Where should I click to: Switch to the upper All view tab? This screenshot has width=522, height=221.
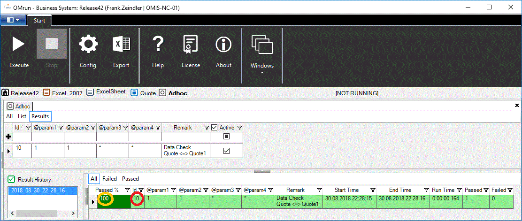[x=9, y=116]
